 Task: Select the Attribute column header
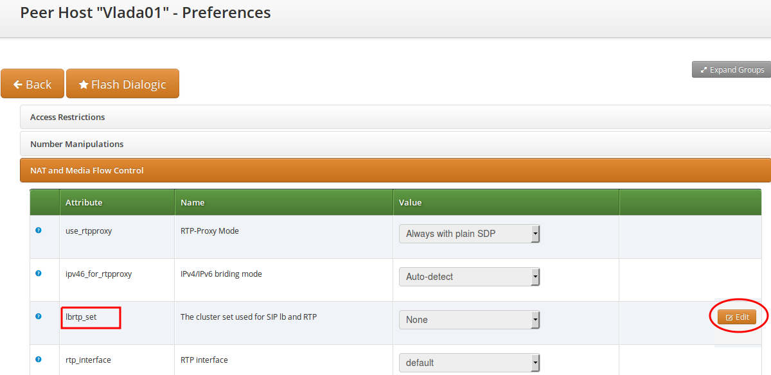tap(84, 202)
